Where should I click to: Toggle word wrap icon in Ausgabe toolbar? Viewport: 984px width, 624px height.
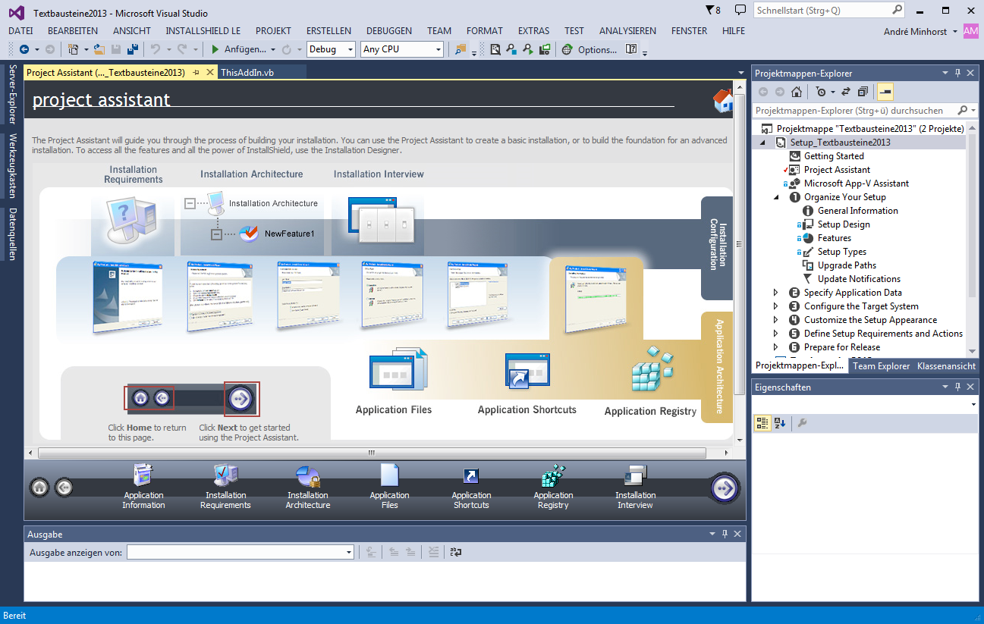455,553
